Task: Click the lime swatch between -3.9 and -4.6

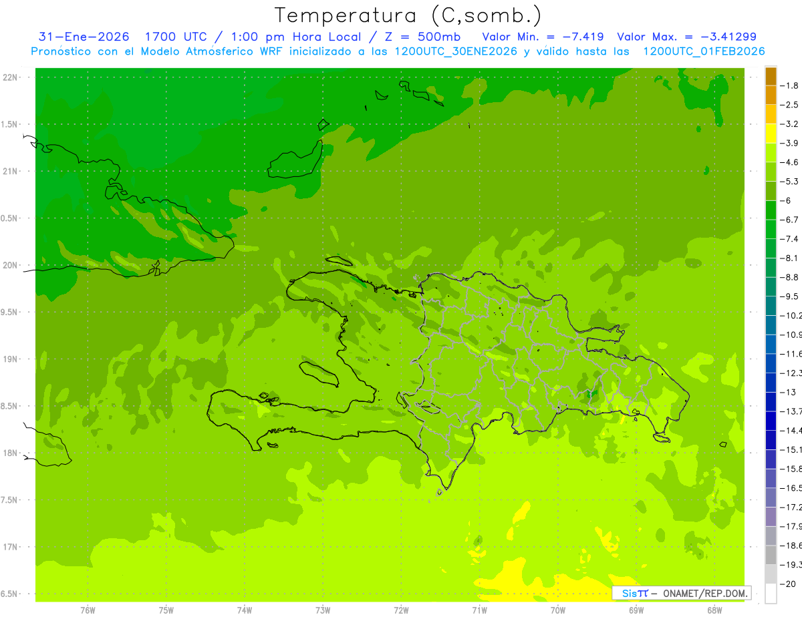Action: point(771,153)
